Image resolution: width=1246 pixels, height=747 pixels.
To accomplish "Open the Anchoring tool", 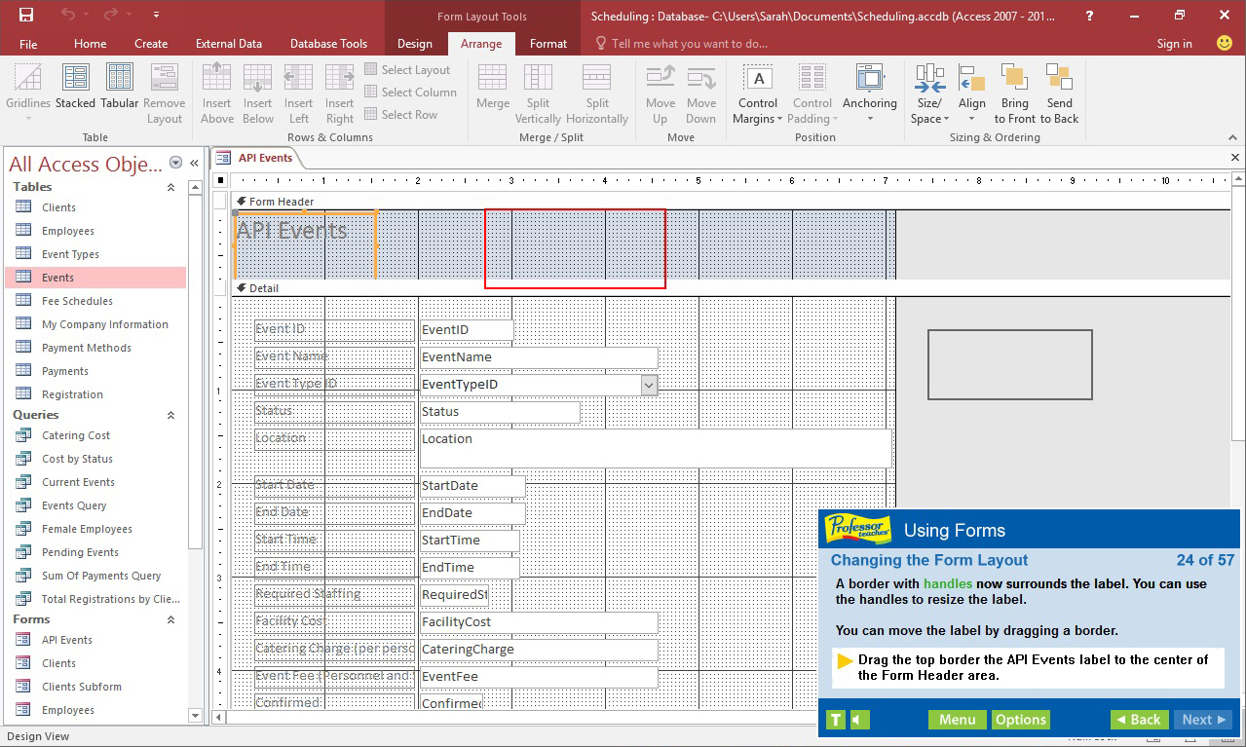I will (869, 92).
